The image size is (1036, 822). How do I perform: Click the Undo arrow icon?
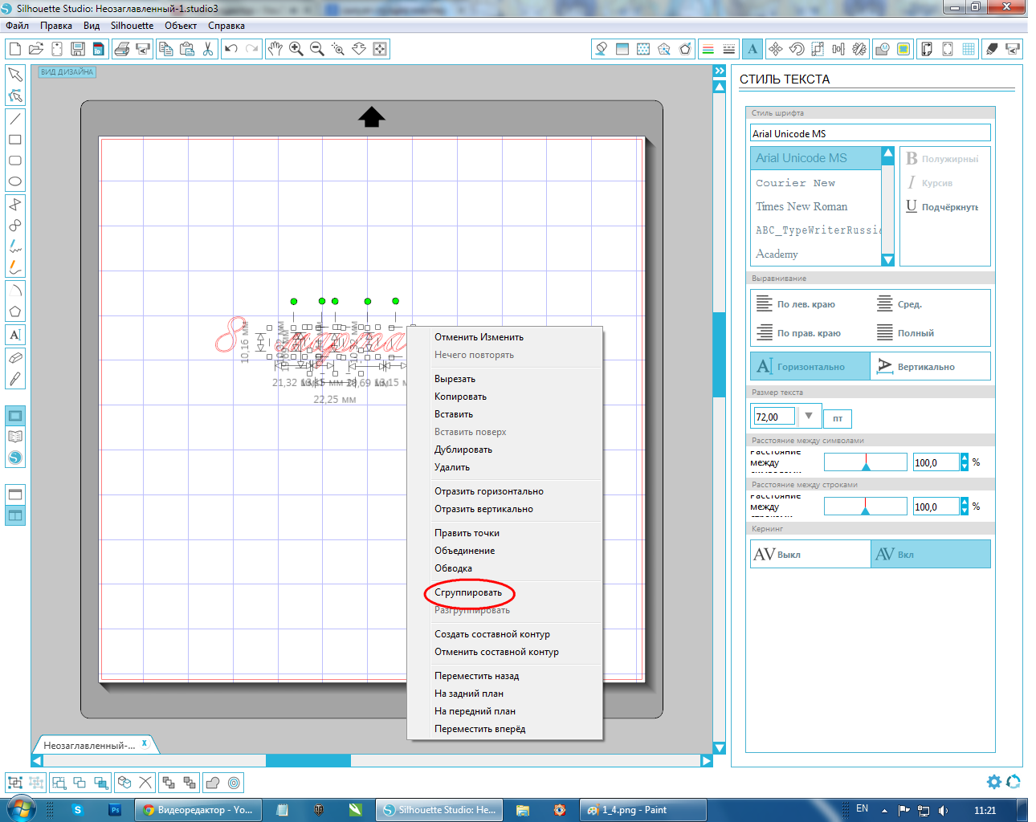click(x=231, y=49)
